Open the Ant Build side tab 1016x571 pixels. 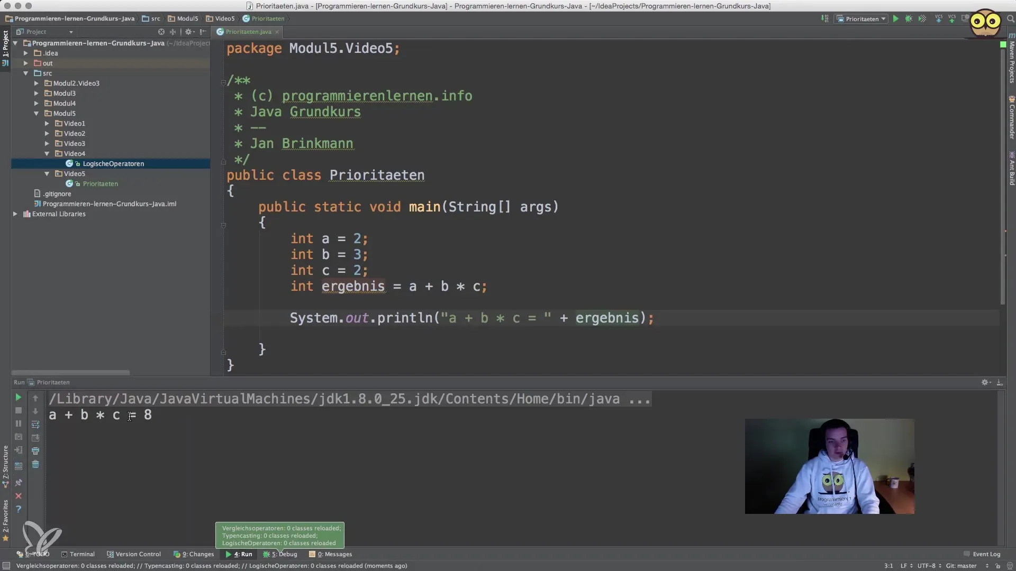pyautogui.click(x=1011, y=168)
